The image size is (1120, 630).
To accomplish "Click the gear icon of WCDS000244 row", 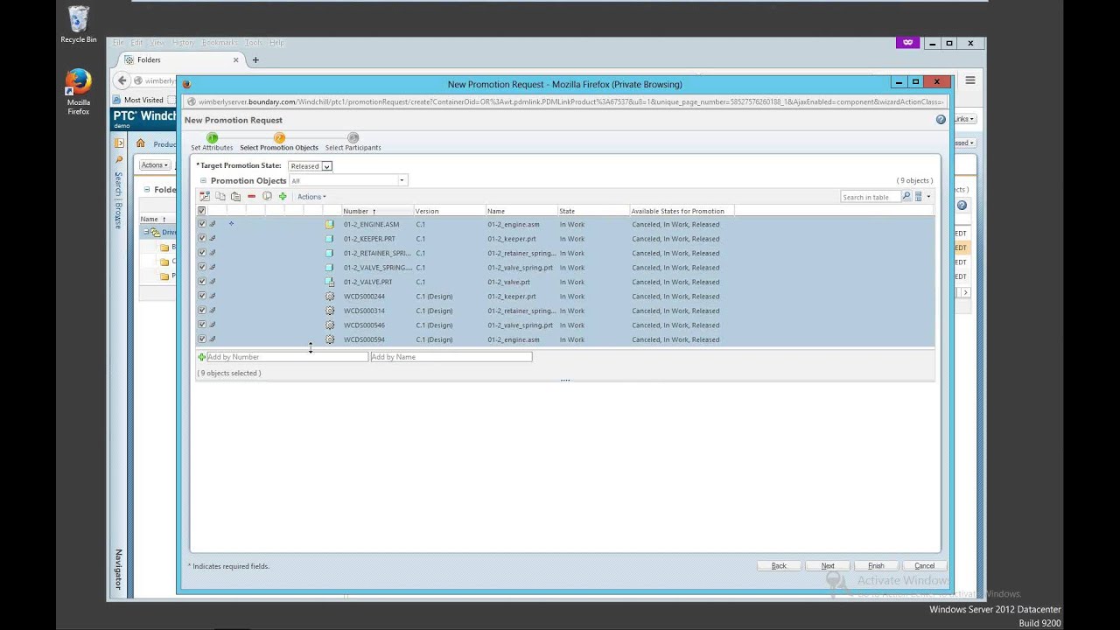I will pos(330,297).
